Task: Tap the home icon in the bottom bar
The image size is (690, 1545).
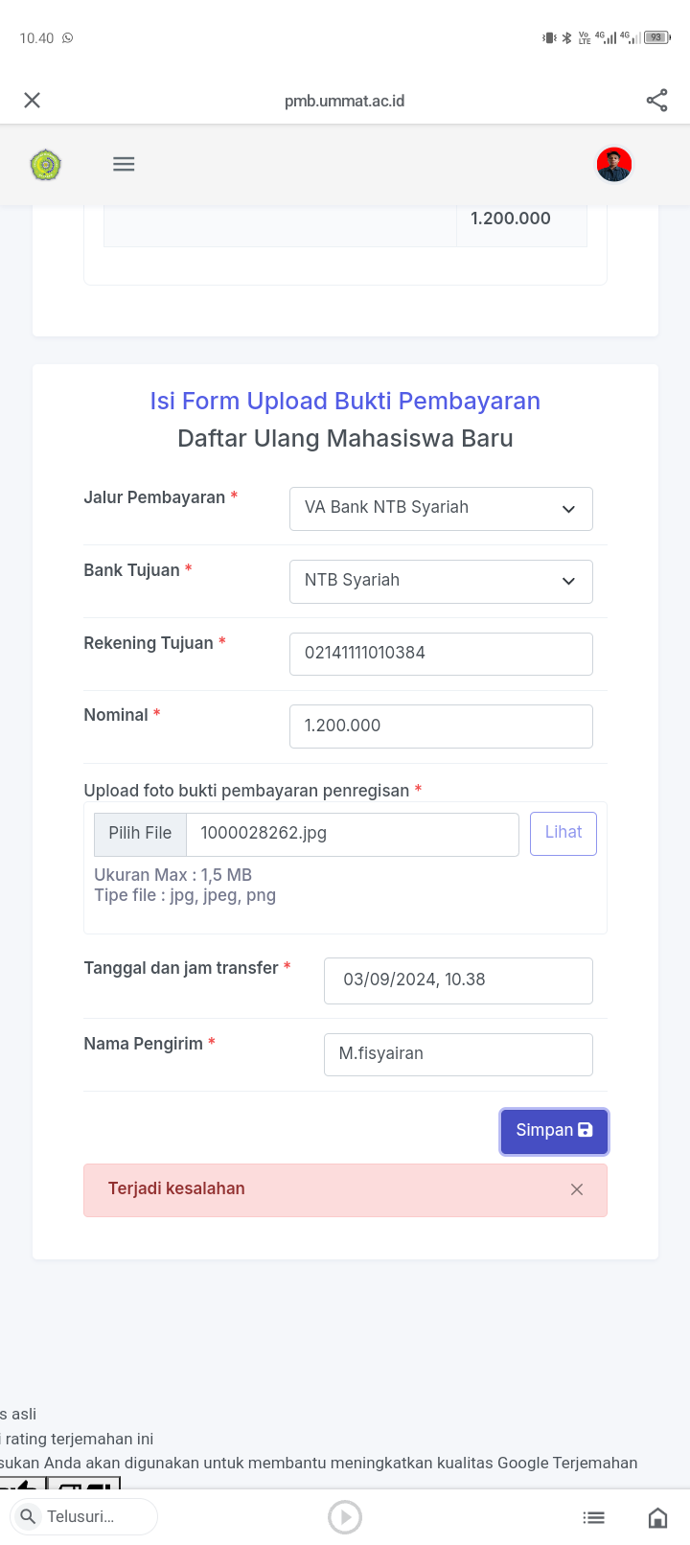Action: pyautogui.click(x=657, y=1517)
